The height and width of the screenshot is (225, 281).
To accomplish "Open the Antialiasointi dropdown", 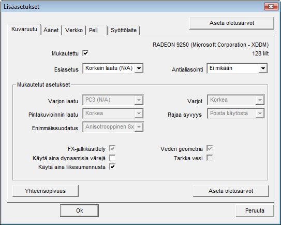I will coord(237,68).
